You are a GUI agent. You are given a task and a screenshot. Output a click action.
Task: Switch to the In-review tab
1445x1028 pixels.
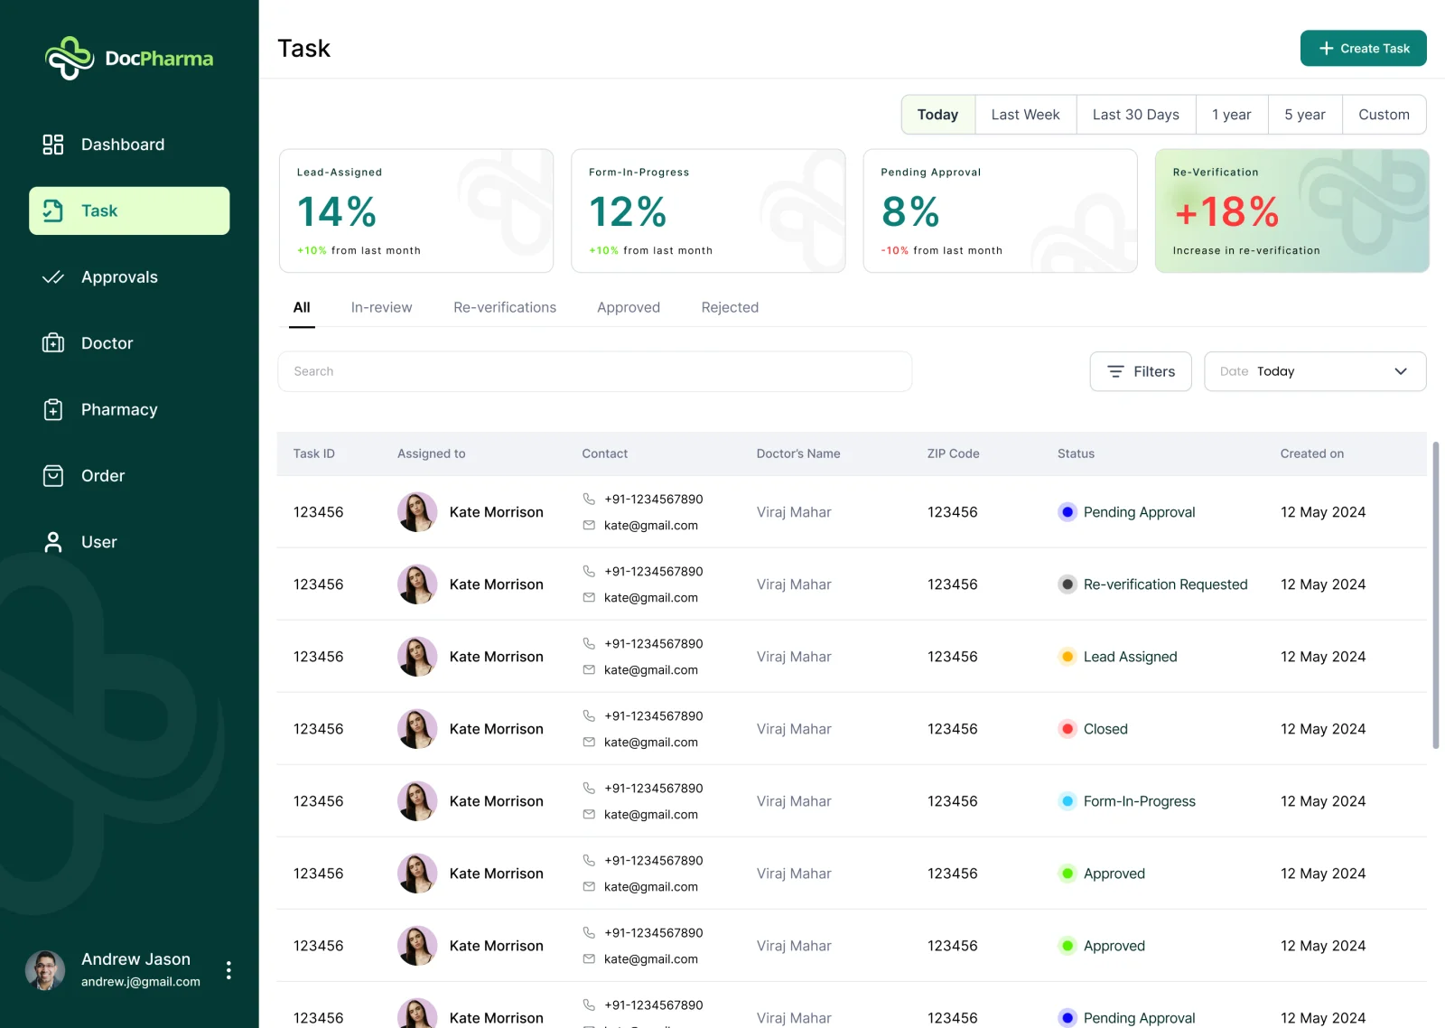(381, 307)
